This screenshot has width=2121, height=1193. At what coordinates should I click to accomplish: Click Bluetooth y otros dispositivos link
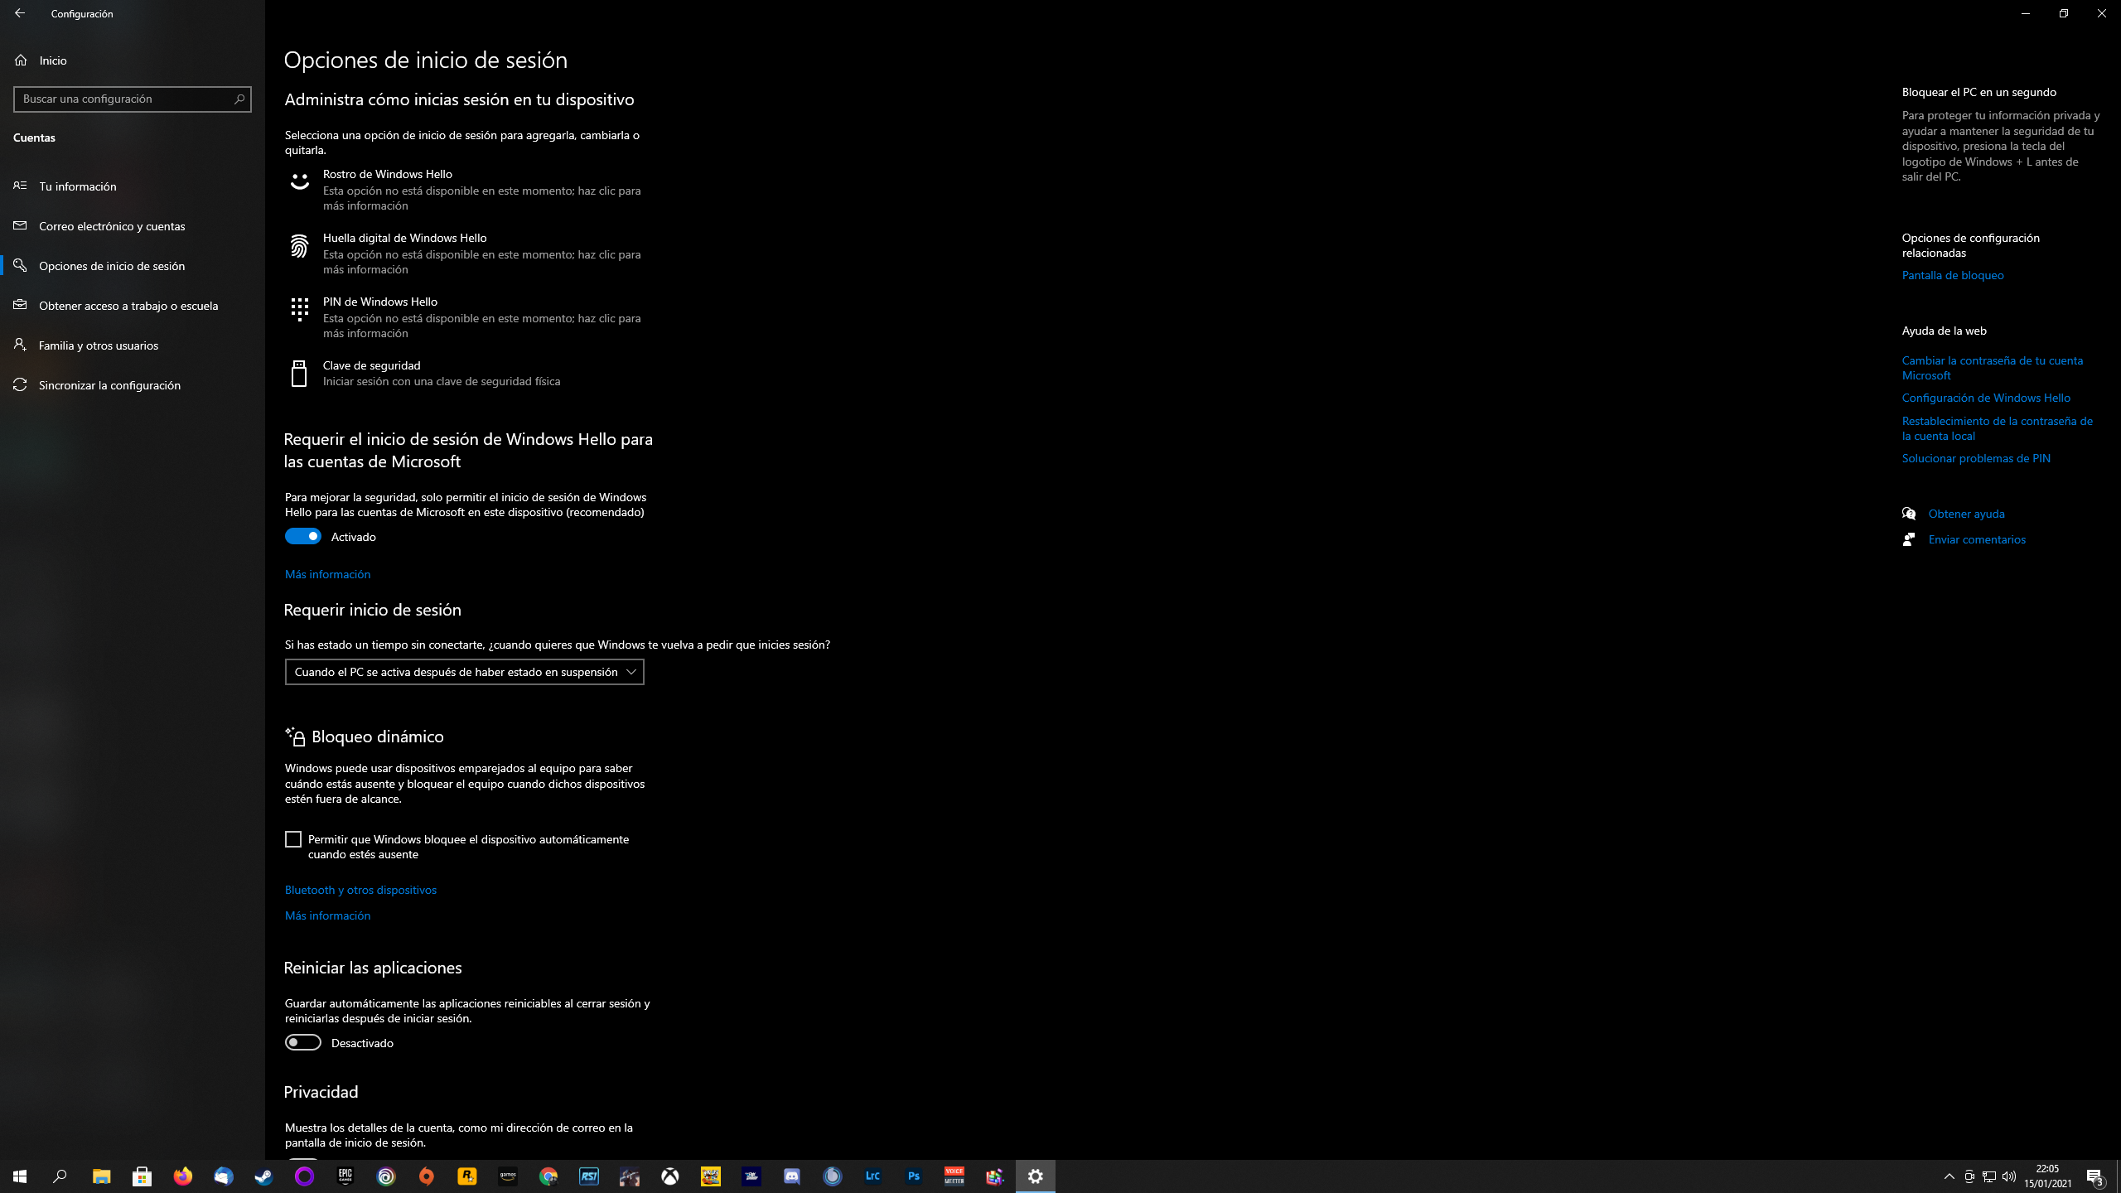tap(360, 890)
